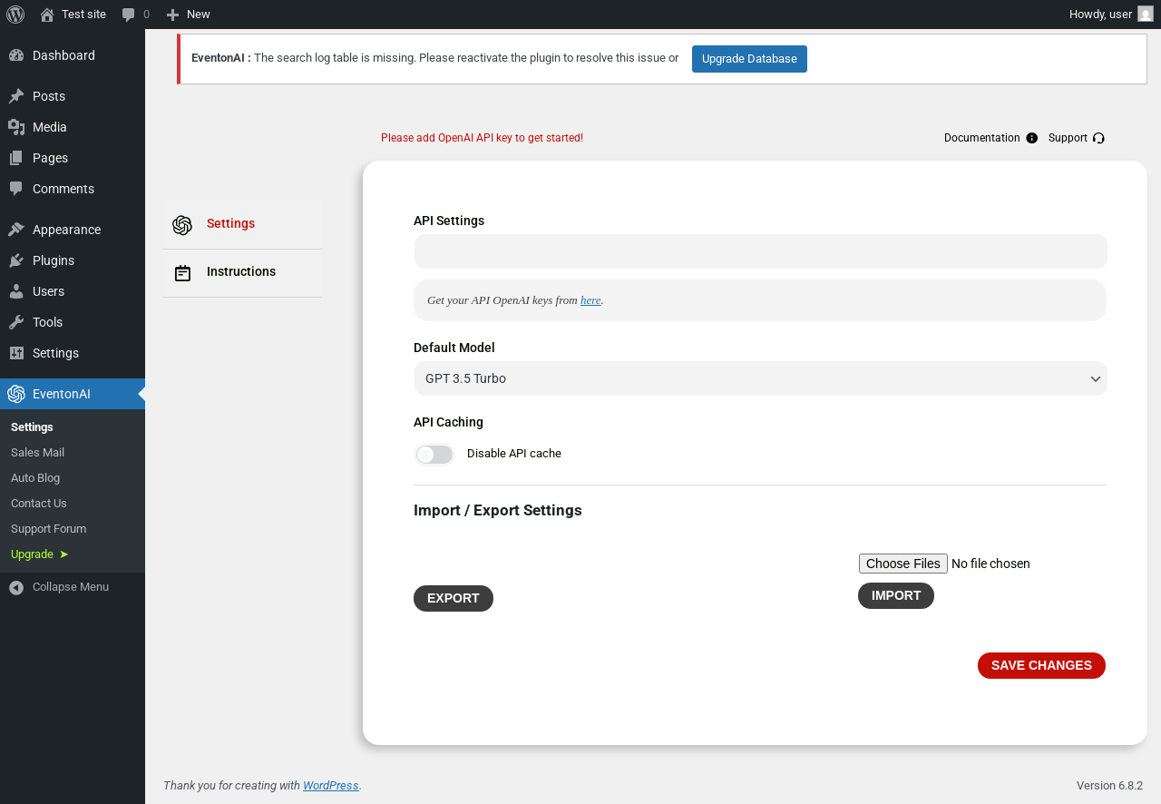
Task: Click the 'Version 6.8.2' footer text
Action: click(1109, 786)
